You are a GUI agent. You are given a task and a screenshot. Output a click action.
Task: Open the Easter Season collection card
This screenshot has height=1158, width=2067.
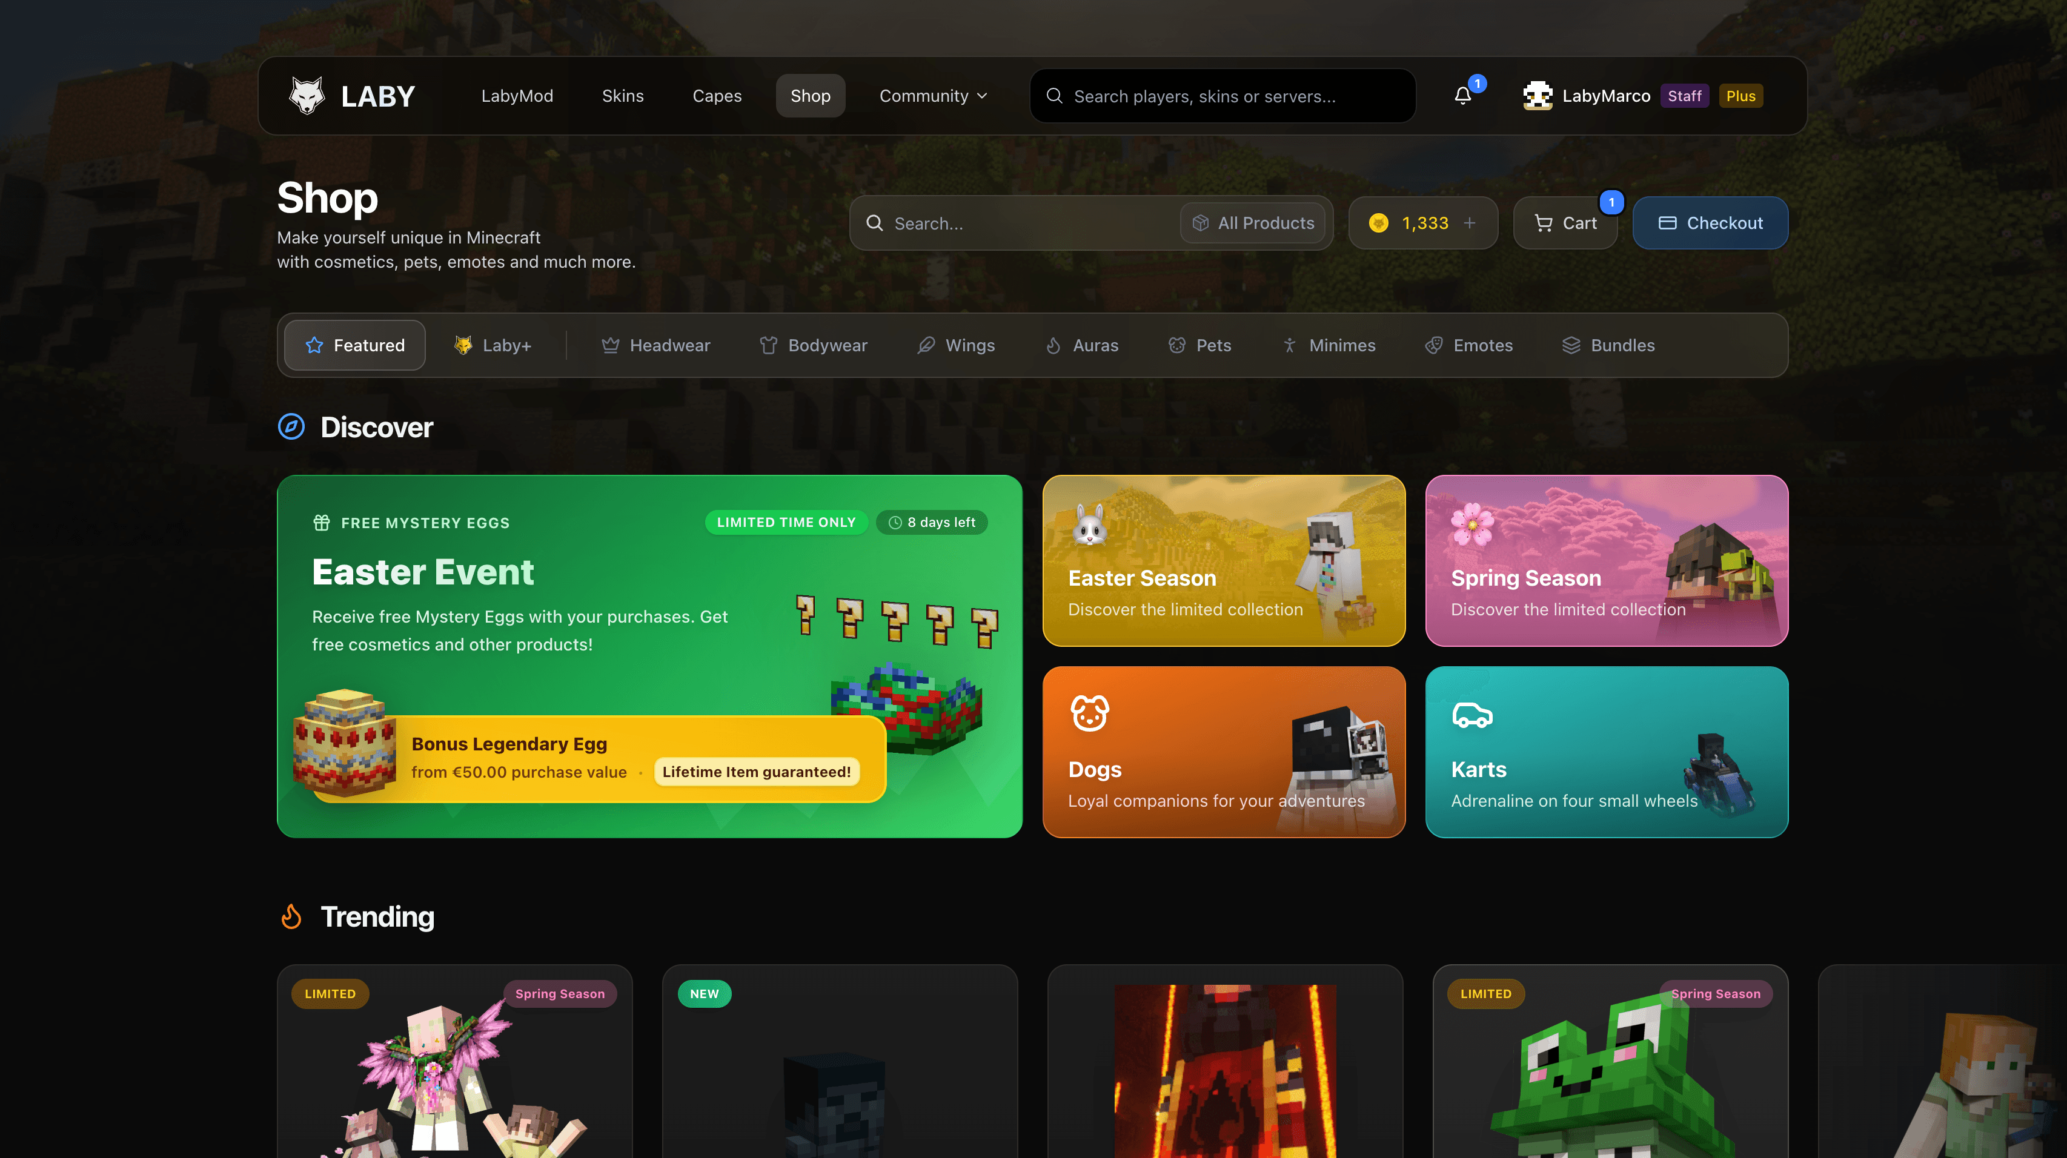1223,561
